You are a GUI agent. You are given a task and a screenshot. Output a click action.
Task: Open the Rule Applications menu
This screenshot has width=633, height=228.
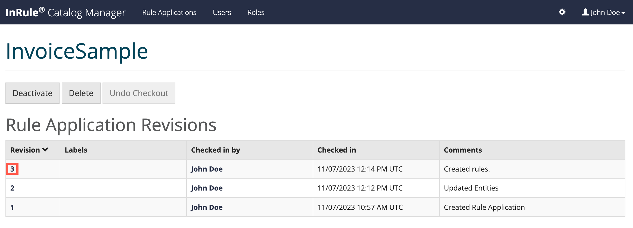(x=169, y=12)
